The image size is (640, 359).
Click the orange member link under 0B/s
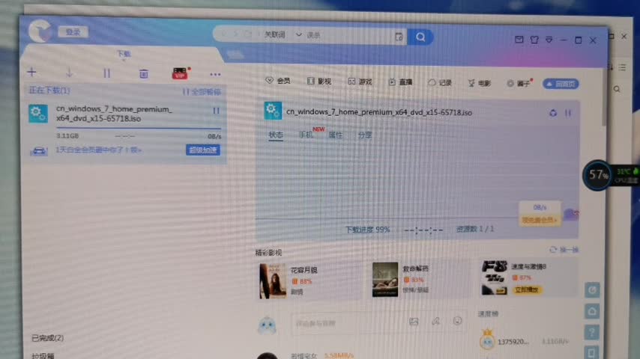point(539,220)
